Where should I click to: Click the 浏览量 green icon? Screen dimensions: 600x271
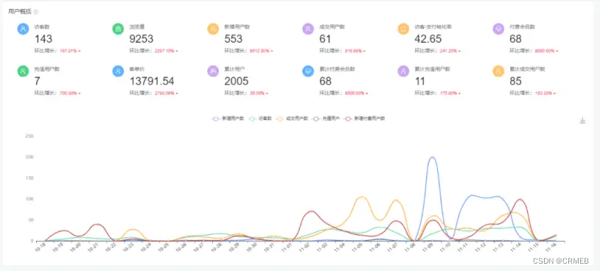click(118, 29)
